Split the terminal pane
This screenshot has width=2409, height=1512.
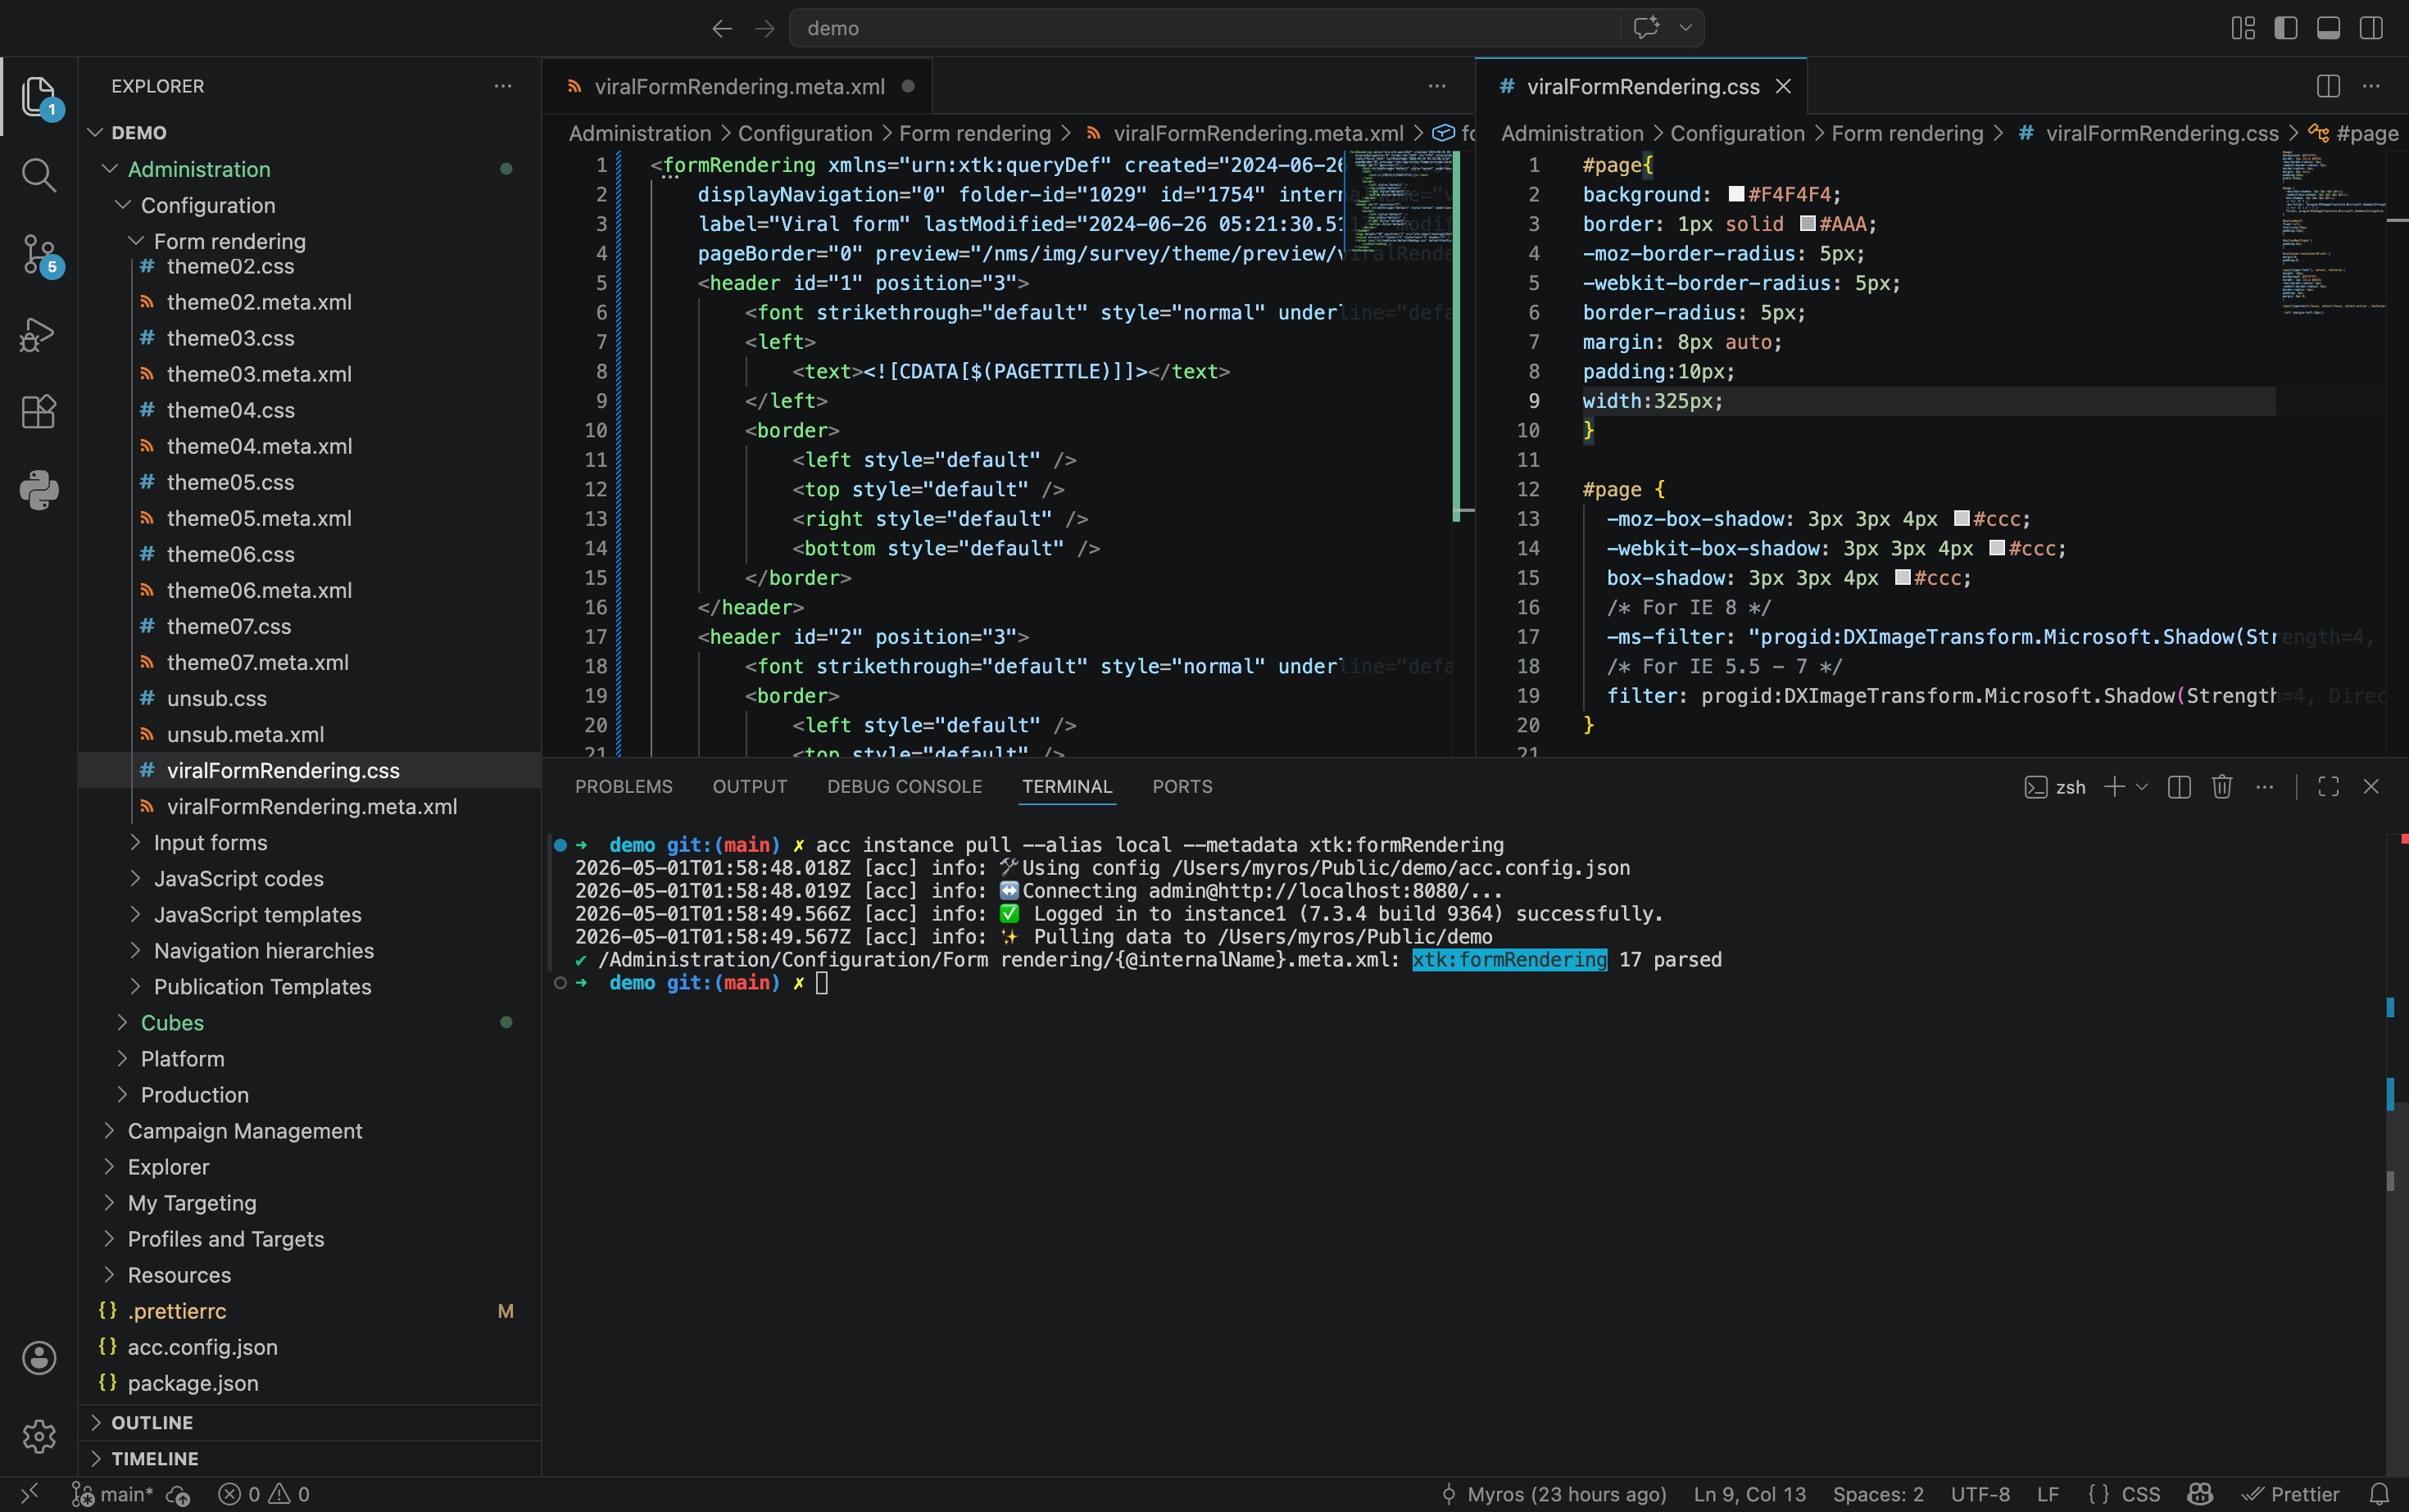pos(2179,787)
